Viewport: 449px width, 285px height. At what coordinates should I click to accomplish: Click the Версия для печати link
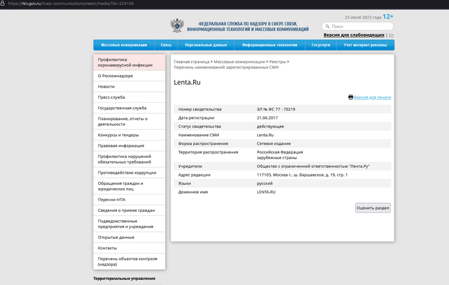coord(373,97)
